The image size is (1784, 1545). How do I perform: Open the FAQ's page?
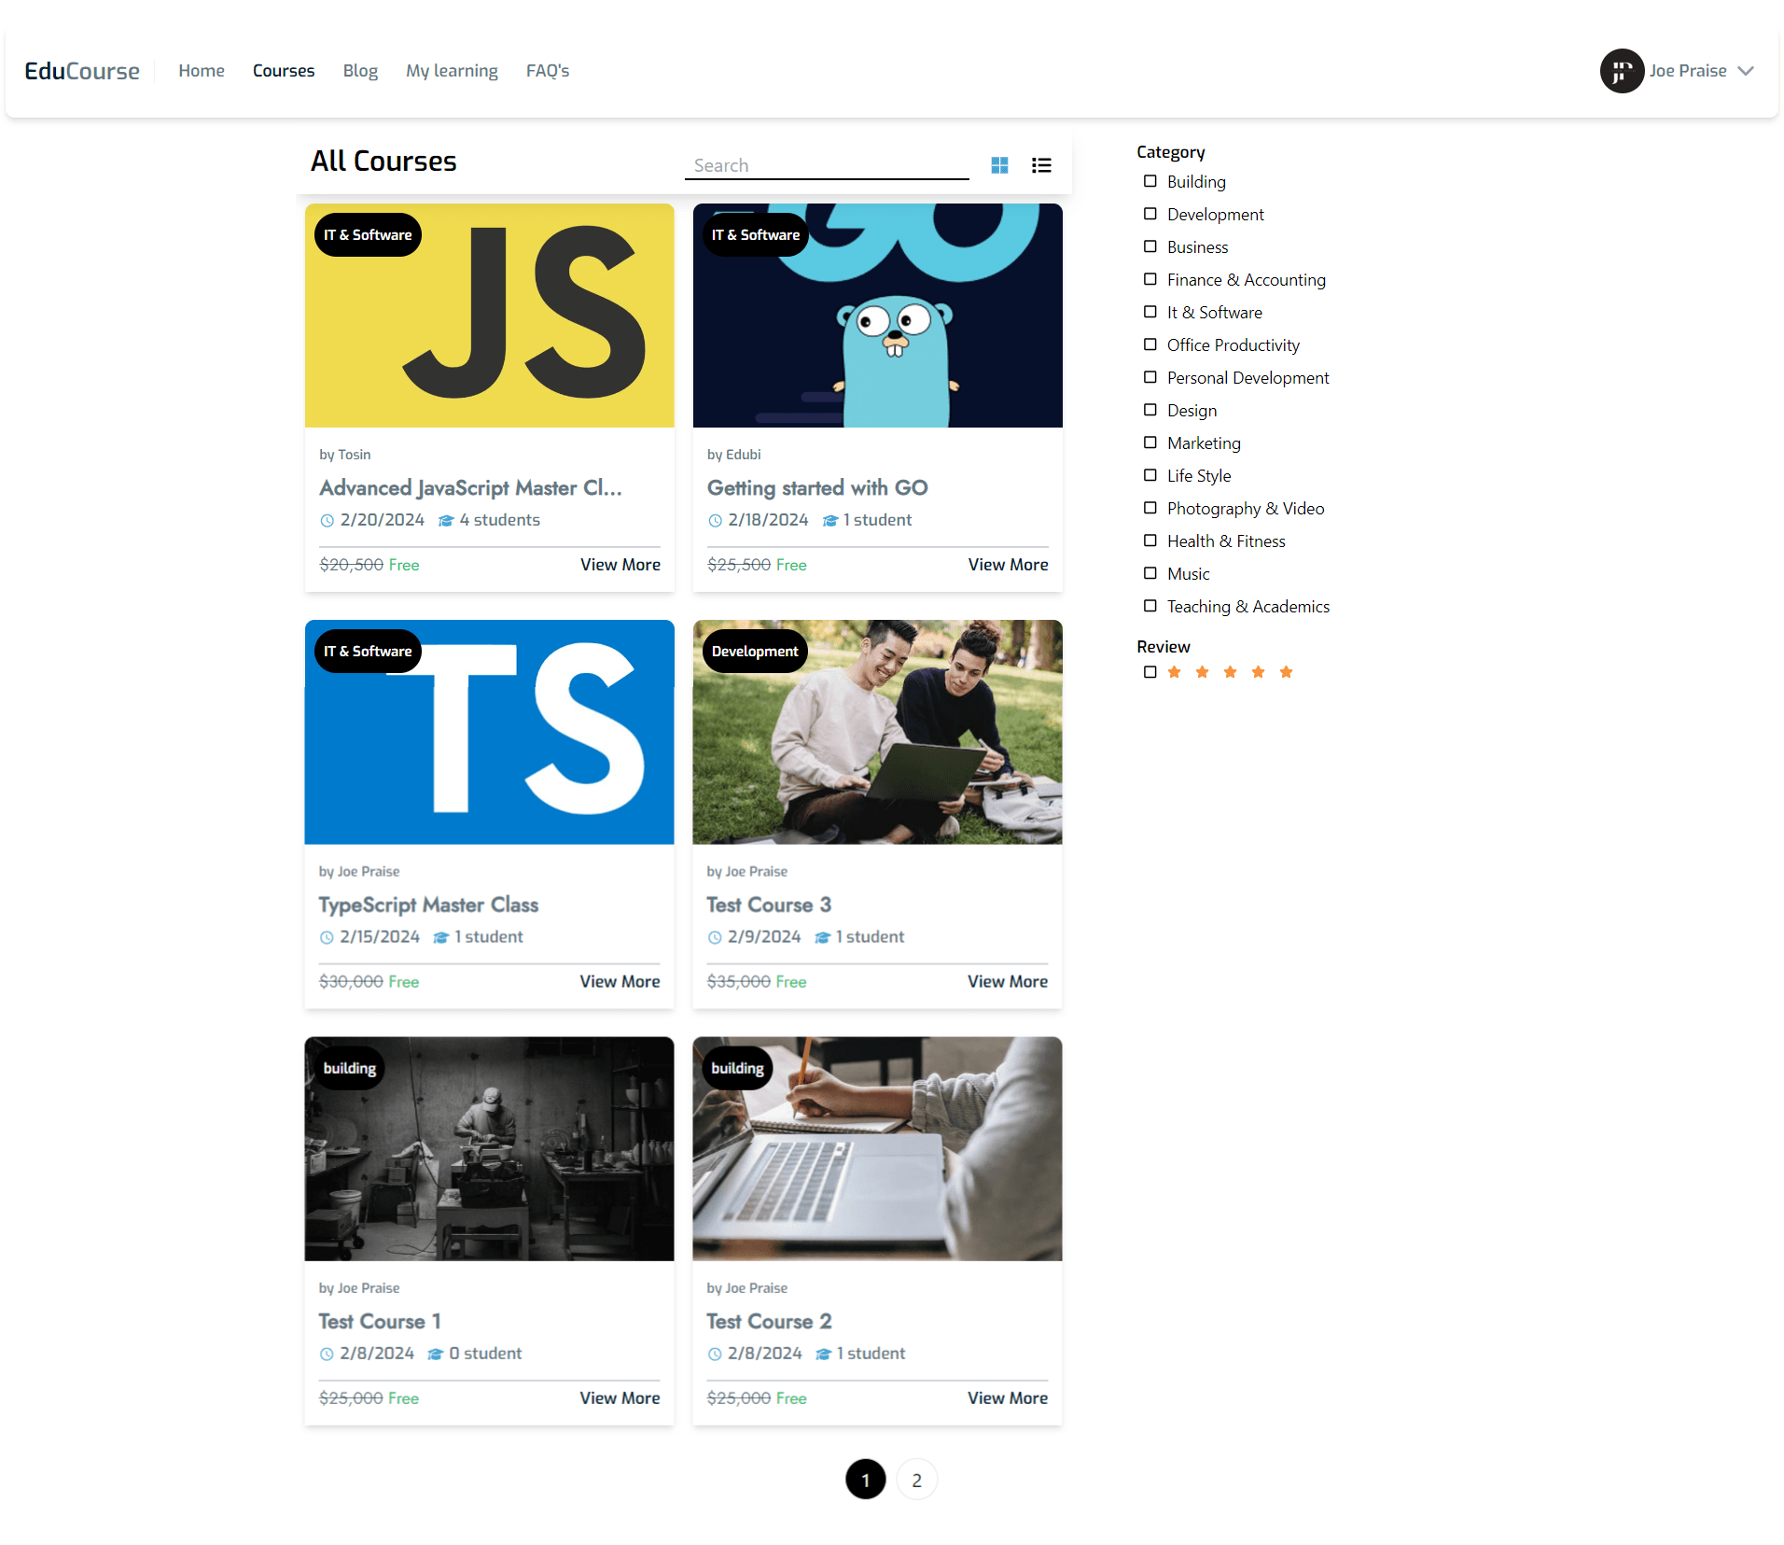coord(547,71)
